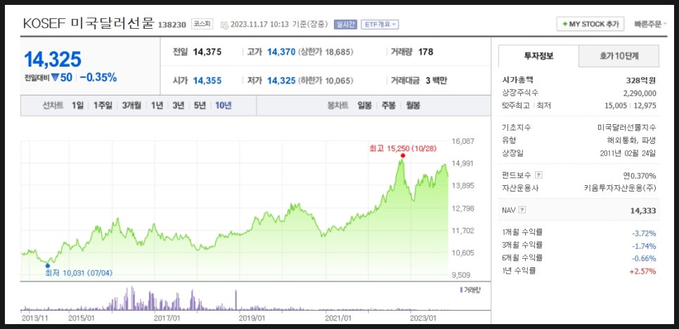Click the 1개월 수익률 value -3.72%

(x=644, y=234)
